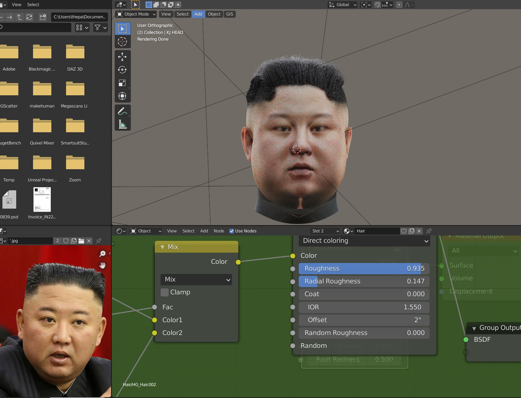Select the Annotate pencil tool
The image size is (521, 398).
click(x=122, y=111)
